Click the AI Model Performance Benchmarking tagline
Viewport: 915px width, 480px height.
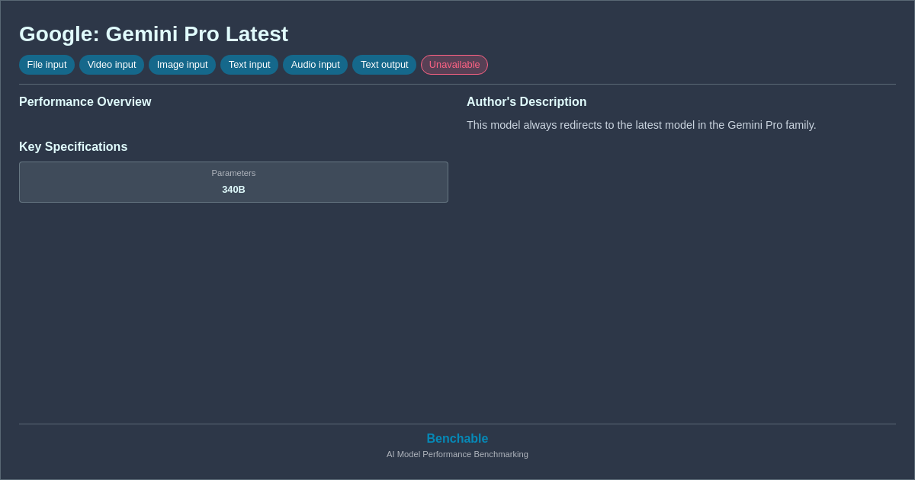click(x=457, y=454)
